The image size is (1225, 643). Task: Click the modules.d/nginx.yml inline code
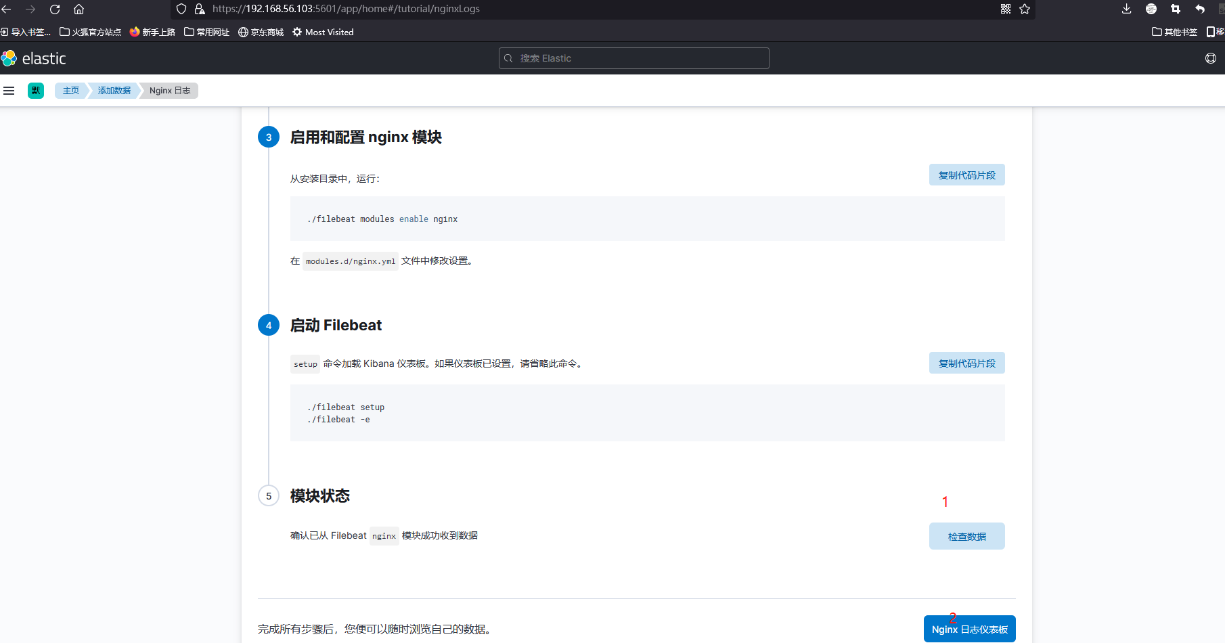point(351,261)
